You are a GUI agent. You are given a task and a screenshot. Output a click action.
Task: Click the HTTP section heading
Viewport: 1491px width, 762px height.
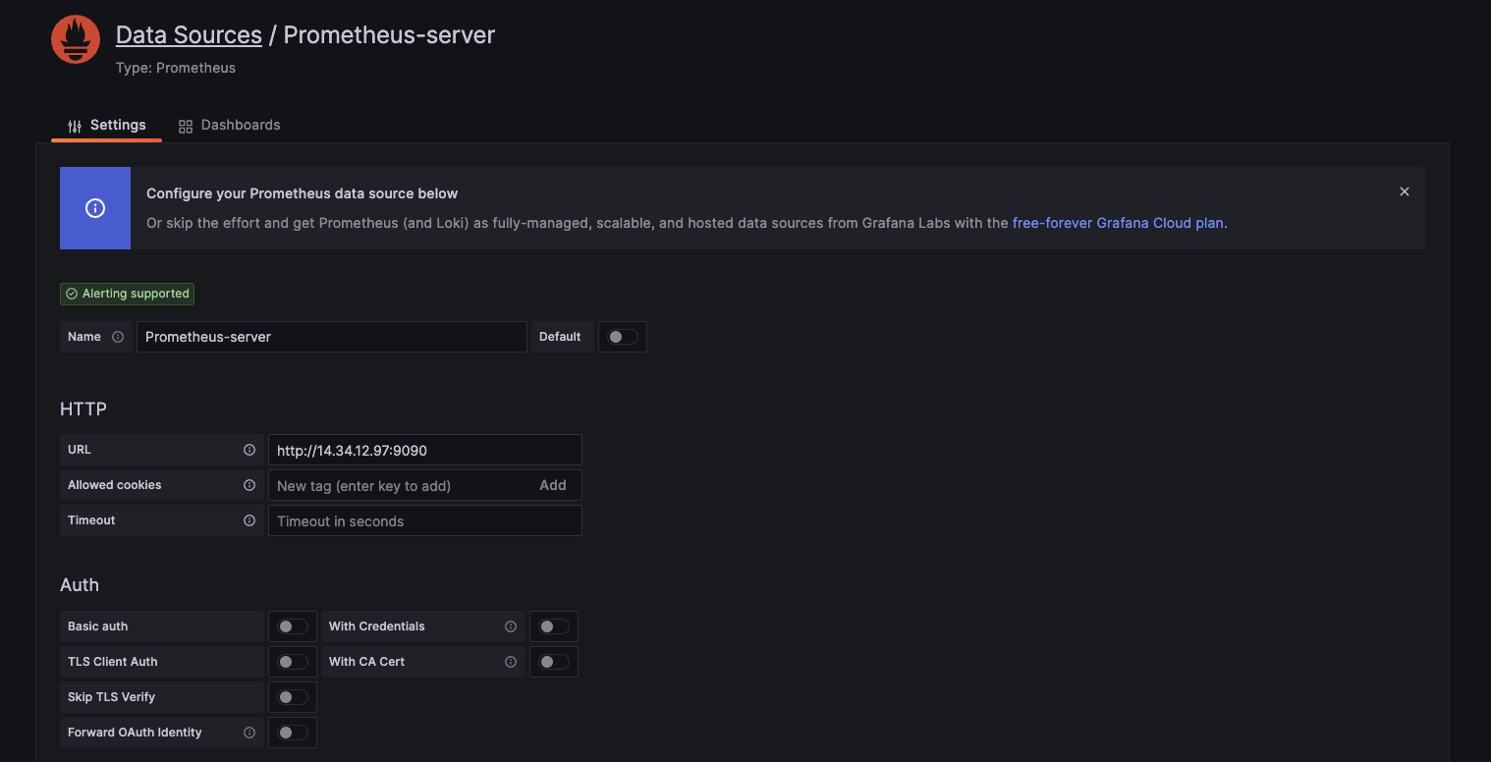(x=83, y=408)
